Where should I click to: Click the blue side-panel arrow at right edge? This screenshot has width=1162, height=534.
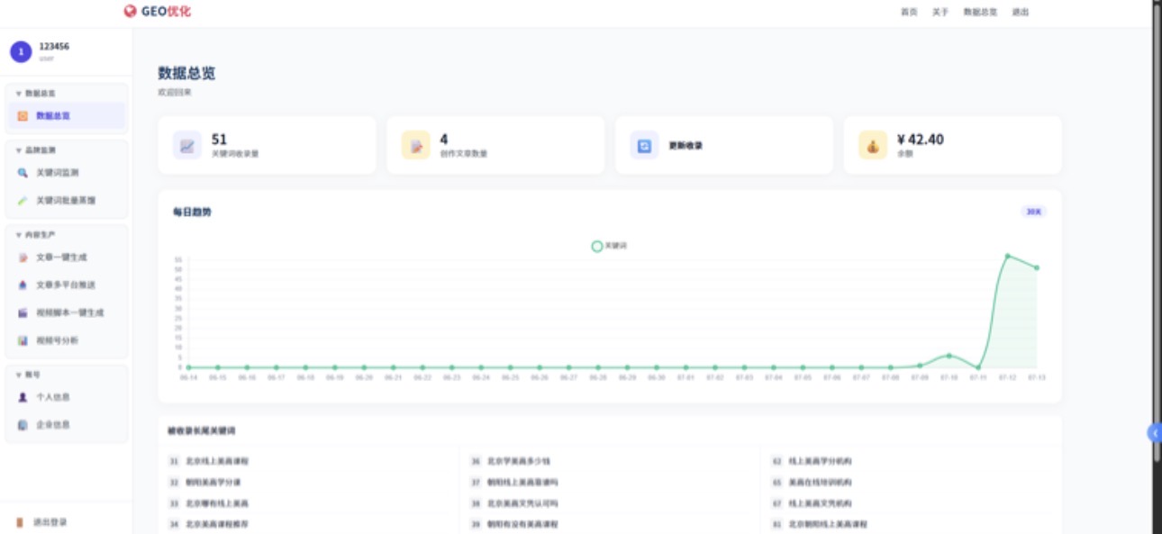tap(1155, 433)
